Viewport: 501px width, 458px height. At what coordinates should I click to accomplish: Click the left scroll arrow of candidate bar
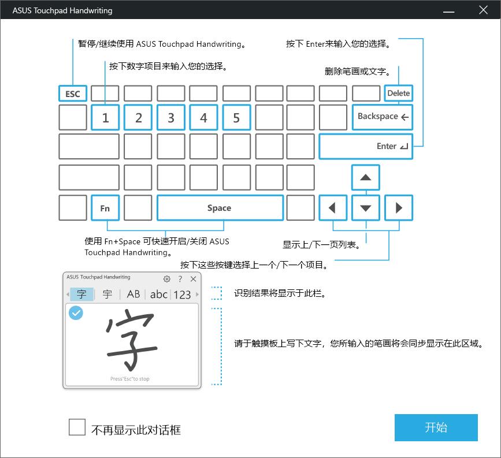(68, 294)
